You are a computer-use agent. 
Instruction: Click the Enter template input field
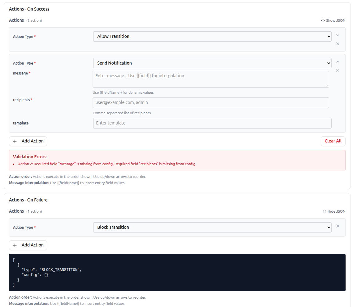[x=212, y=123]
